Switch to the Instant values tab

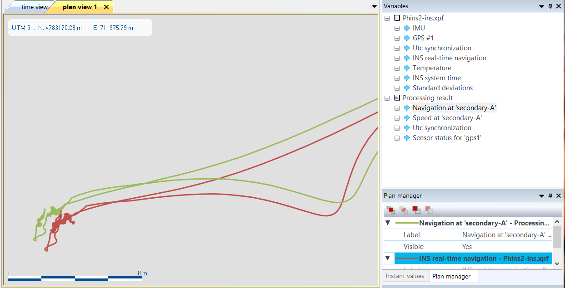click(x=405, y=276)
